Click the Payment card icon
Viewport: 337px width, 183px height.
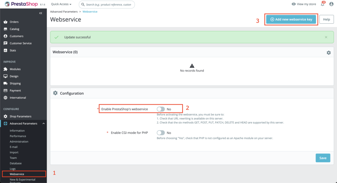[x=5, y=91]
